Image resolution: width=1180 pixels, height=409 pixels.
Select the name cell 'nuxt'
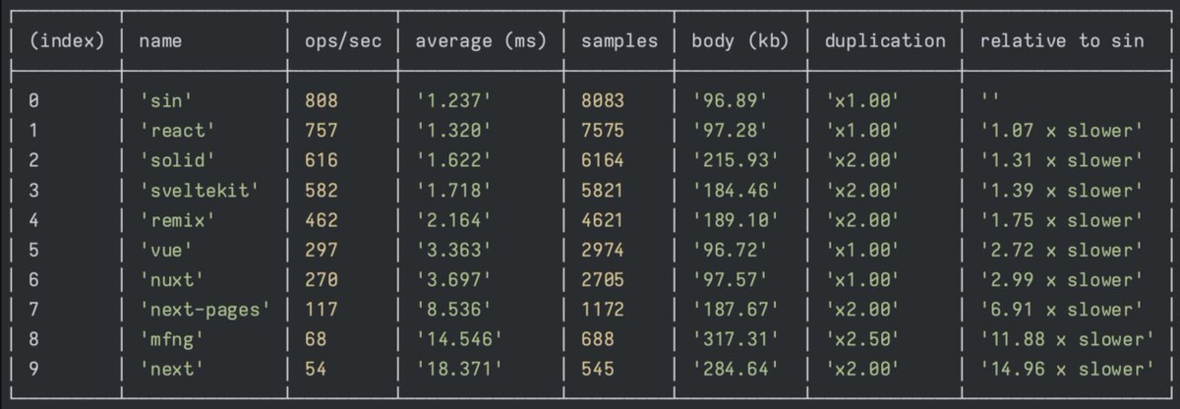pyautogui.click(x=172, y=279)
